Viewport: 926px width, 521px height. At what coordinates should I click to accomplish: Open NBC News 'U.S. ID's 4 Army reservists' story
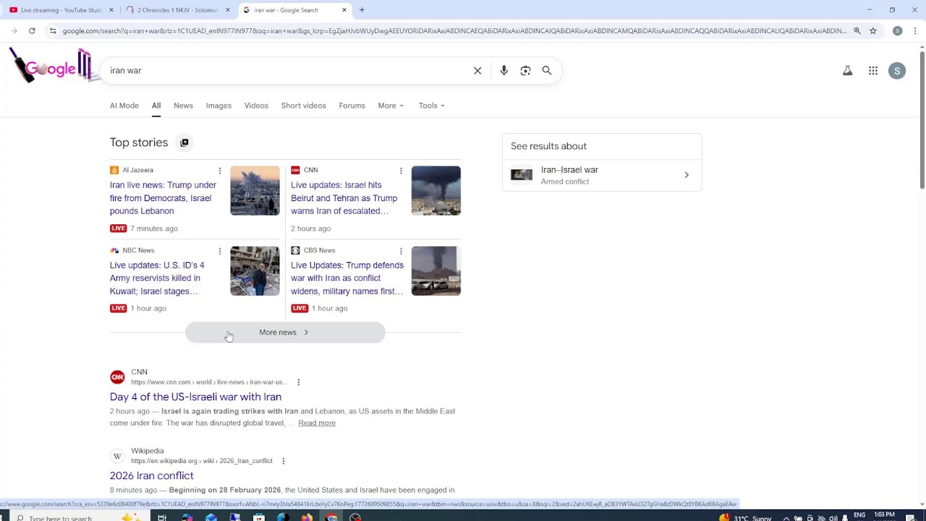click(x=157, y=279)
